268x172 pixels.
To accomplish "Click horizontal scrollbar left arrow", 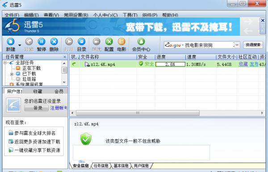I will tap(72, 113).
